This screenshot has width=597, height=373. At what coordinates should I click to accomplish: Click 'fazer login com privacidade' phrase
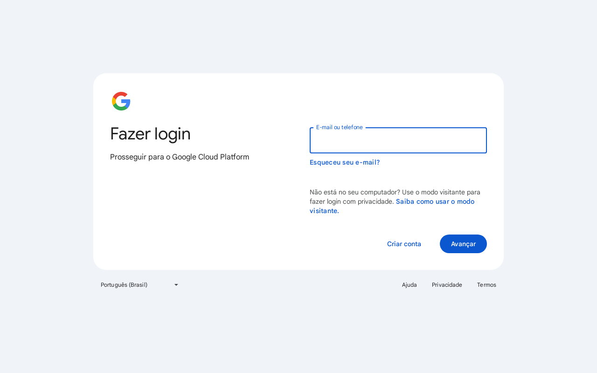tap(352, 201)
